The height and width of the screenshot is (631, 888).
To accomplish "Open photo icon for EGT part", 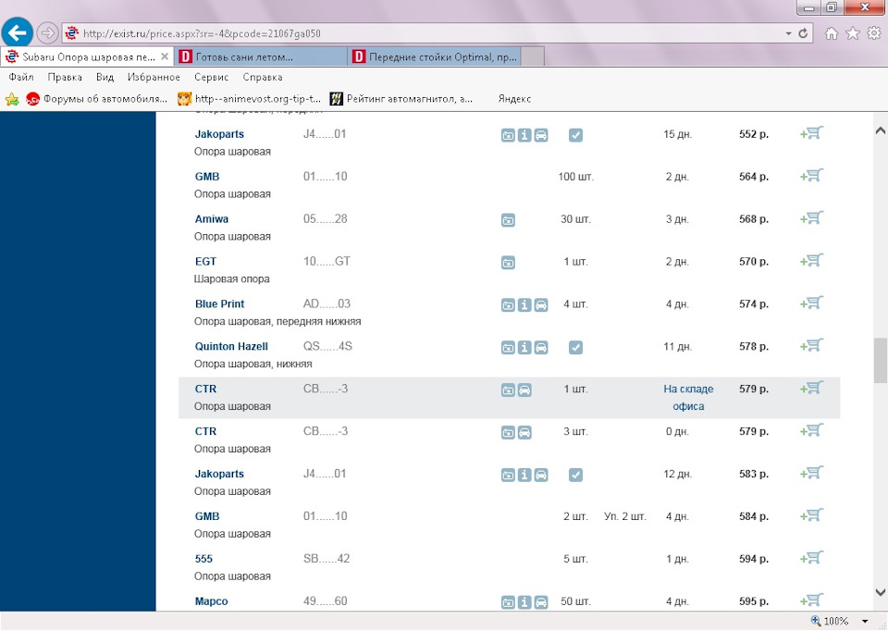I will click(508, 262).
